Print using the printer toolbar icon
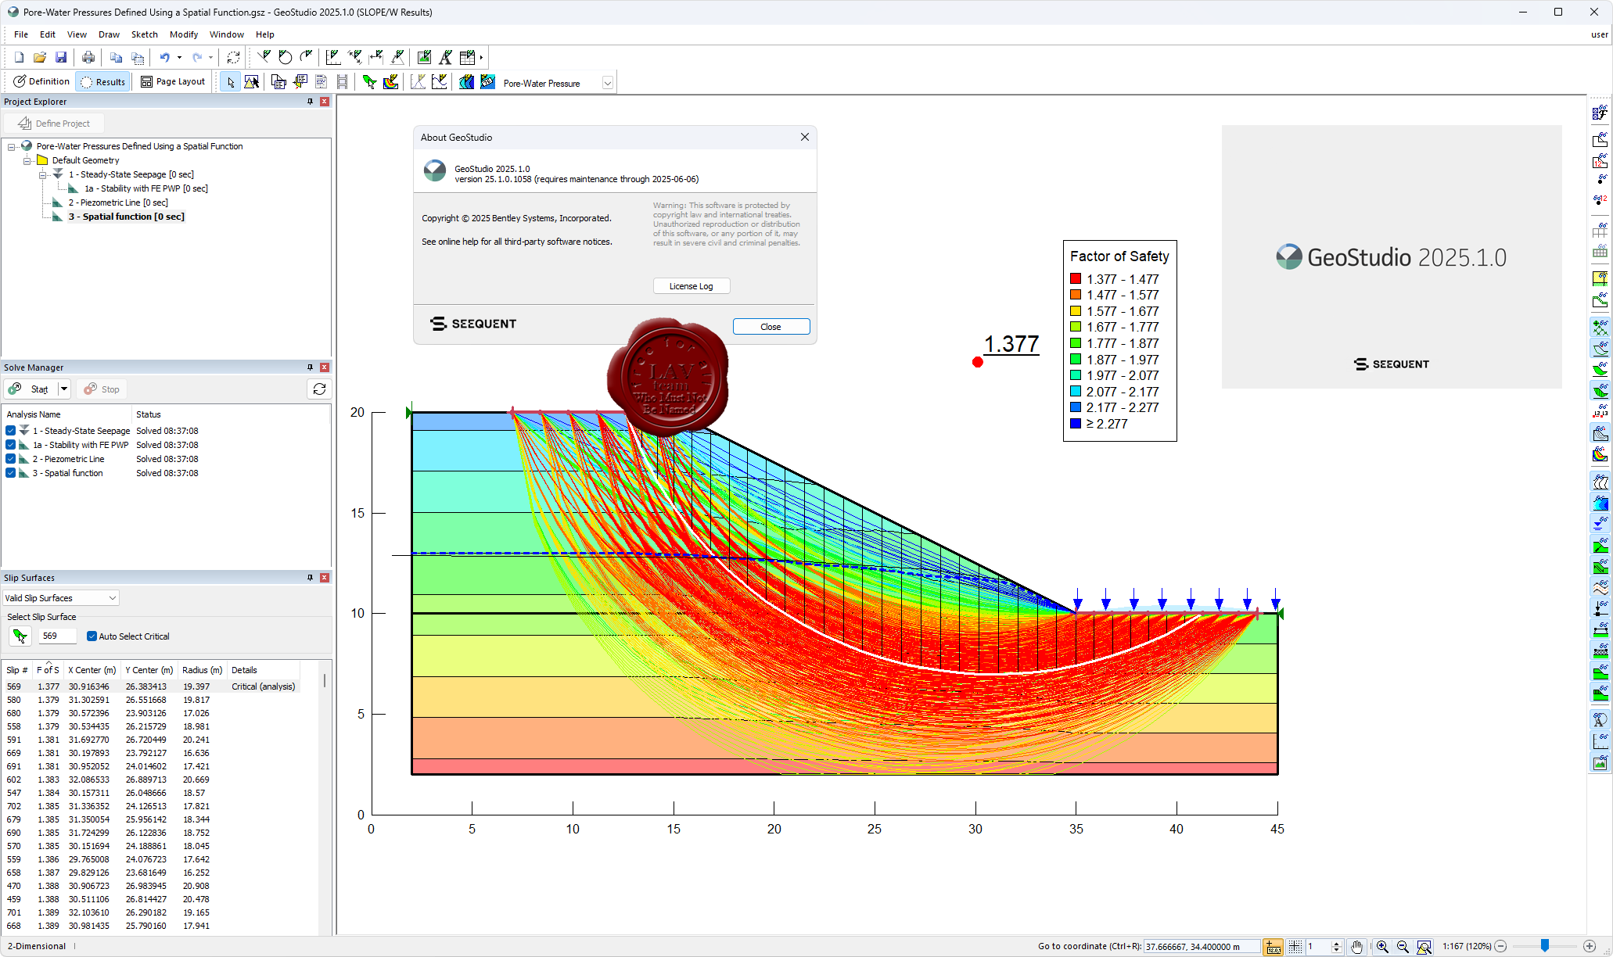The height and width of the screenshot is (957, 1613). coord(88,57)
